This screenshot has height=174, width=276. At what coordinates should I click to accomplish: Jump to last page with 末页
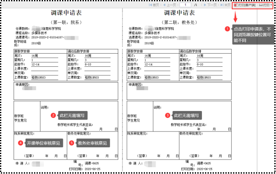pos(226,5)
